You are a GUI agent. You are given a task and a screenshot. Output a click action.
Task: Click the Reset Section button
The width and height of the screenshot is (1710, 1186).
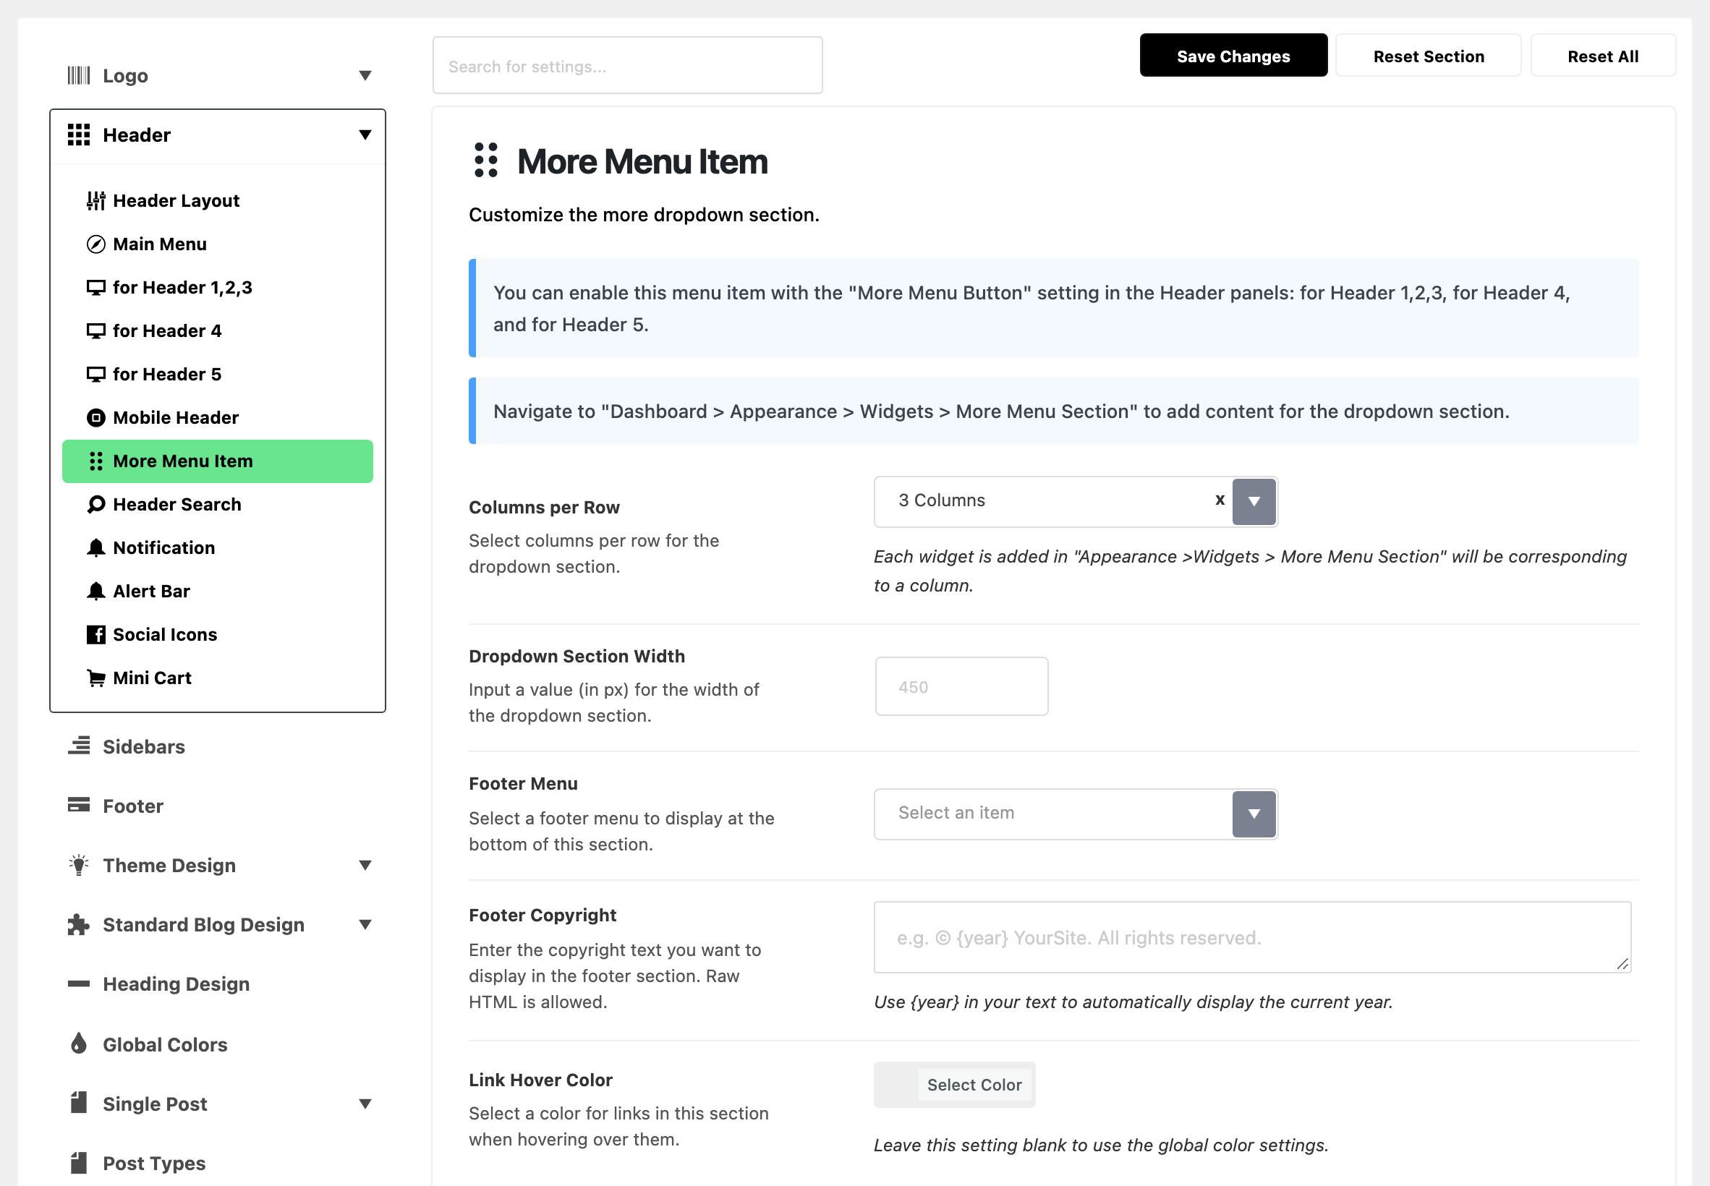[x=1429, y=56]
